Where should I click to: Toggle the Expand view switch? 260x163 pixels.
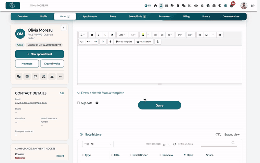(x=218, y=135)
